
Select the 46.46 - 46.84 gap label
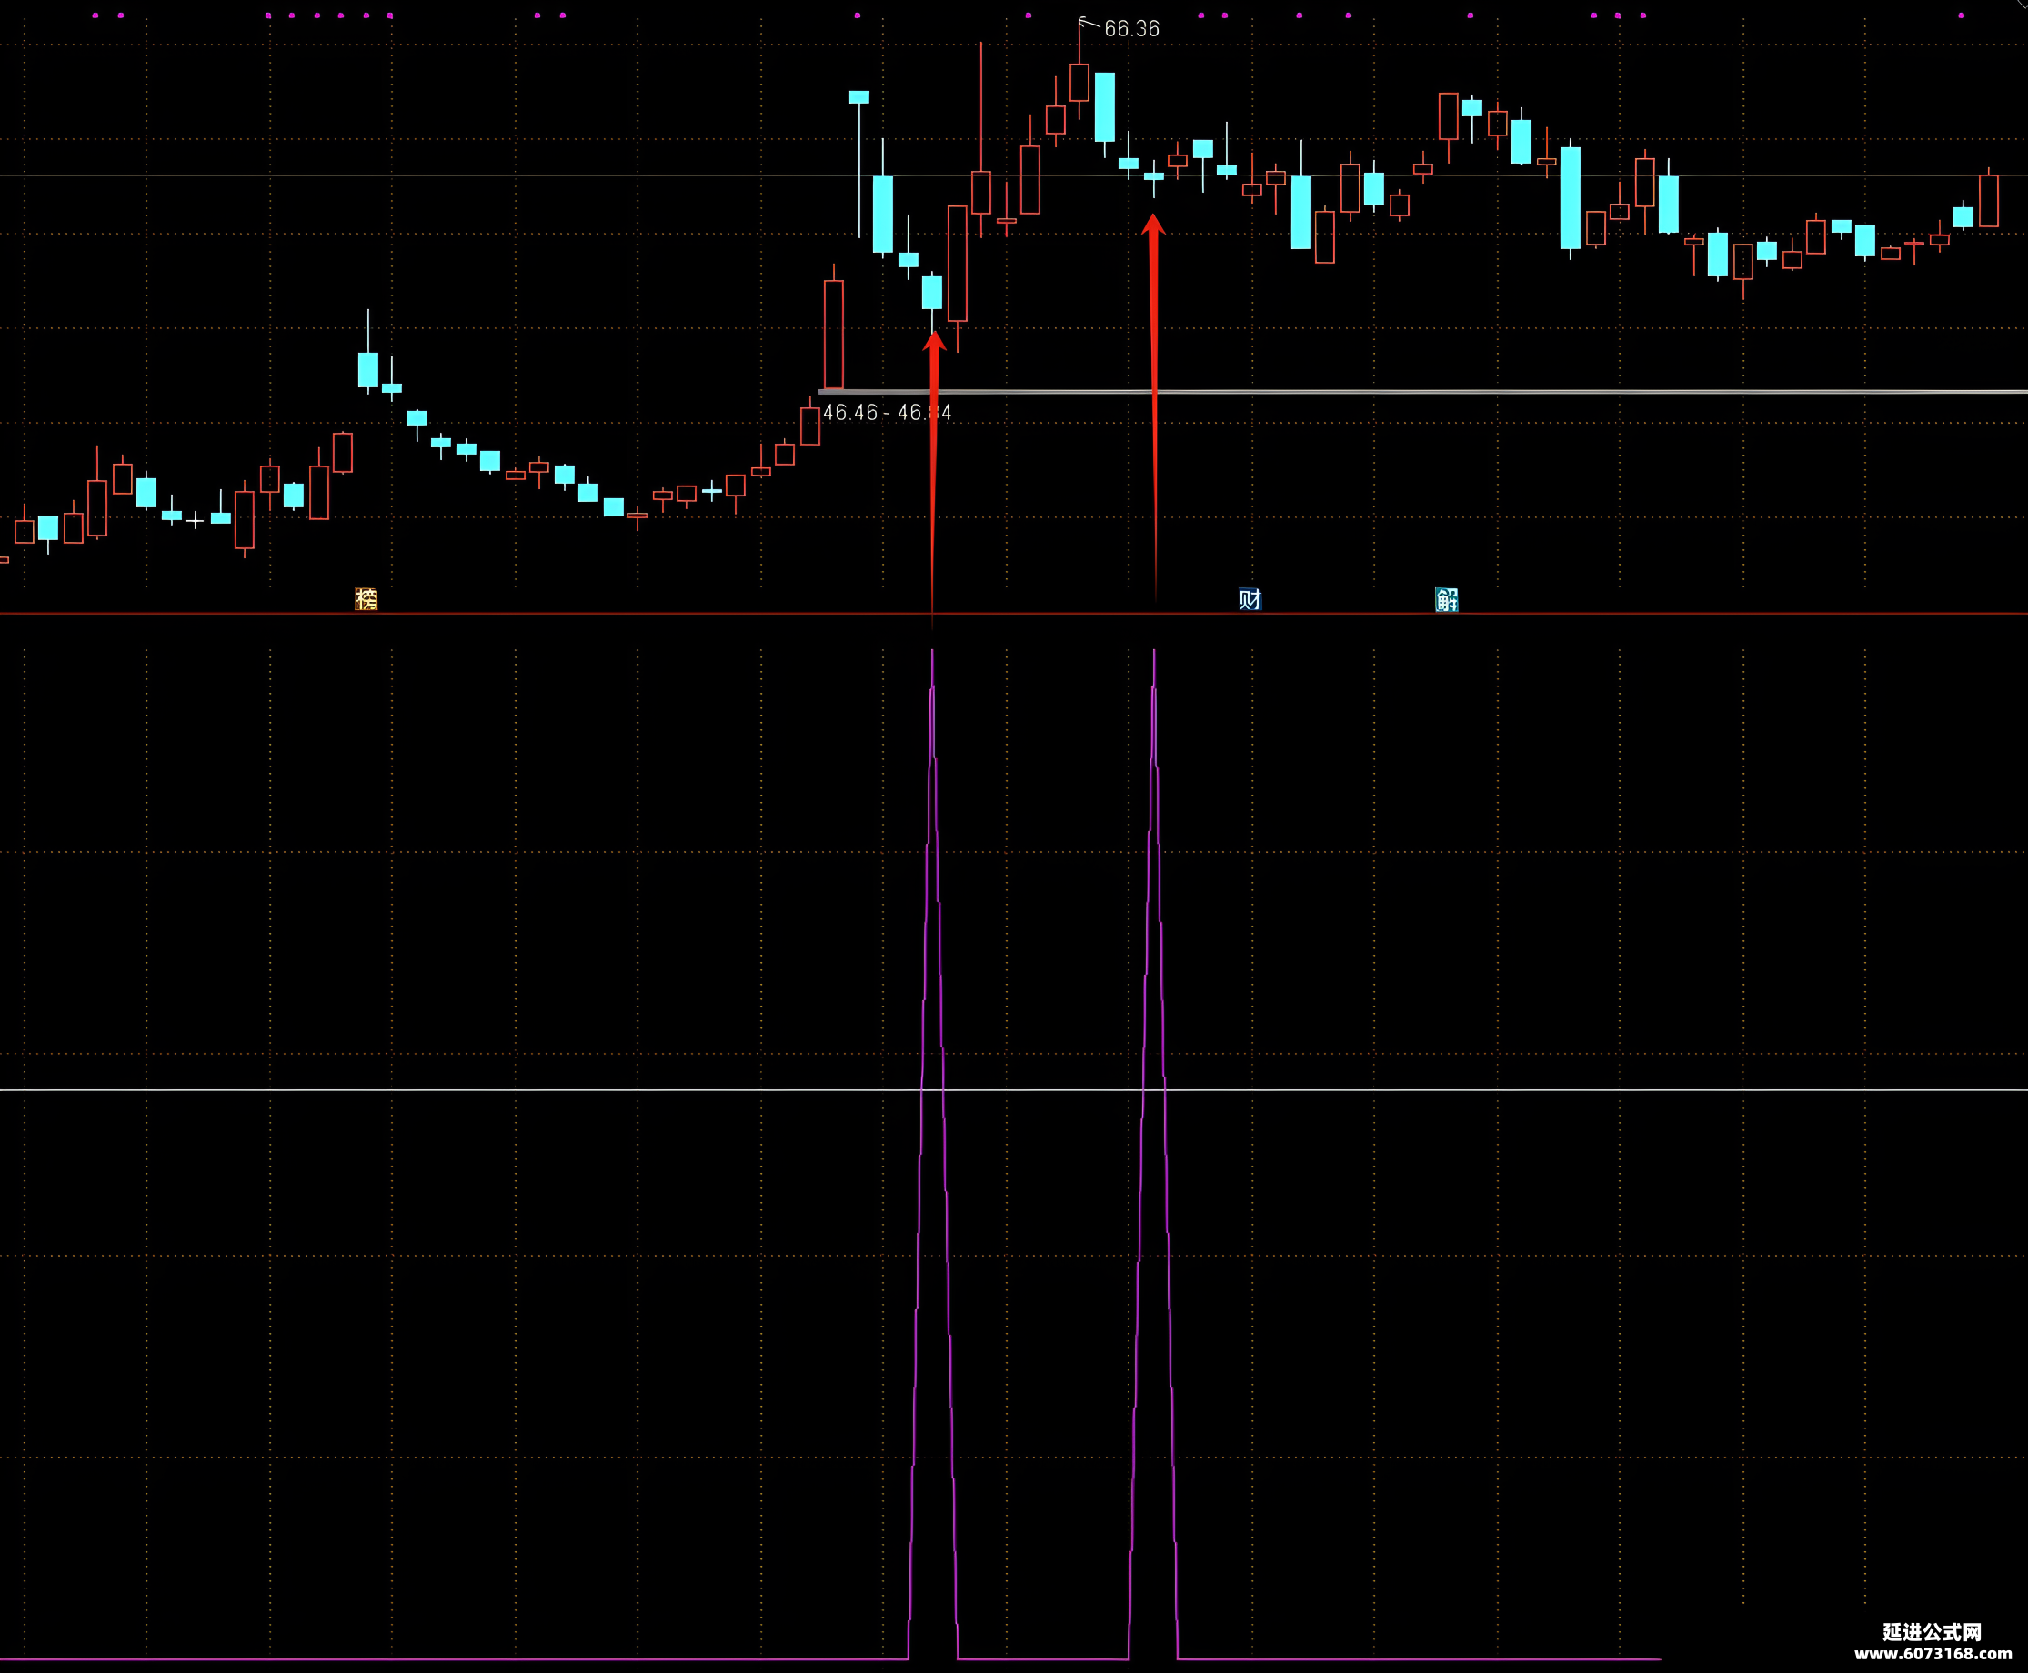pos(886,413)
